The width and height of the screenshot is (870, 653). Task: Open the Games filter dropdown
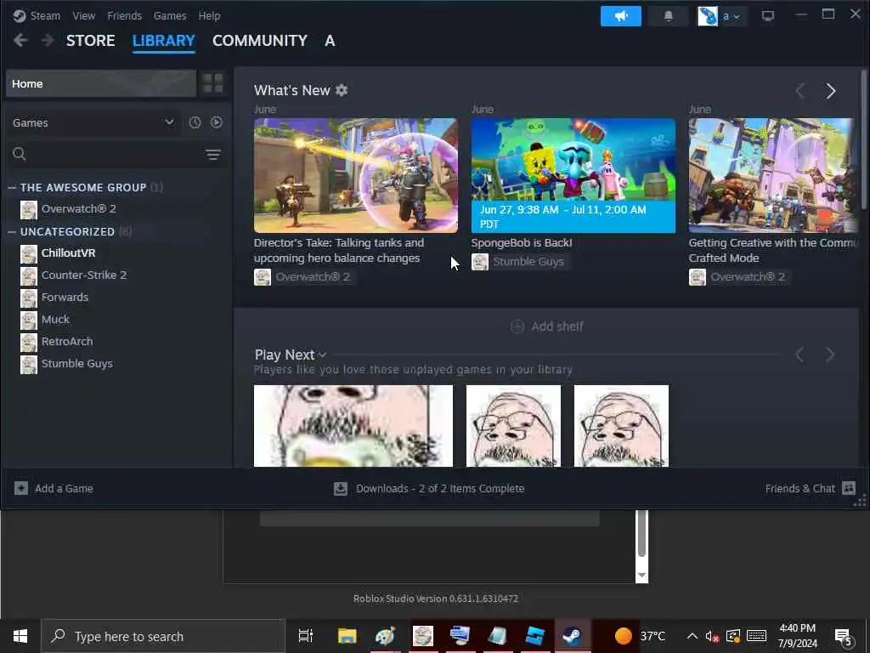(93, 122)
